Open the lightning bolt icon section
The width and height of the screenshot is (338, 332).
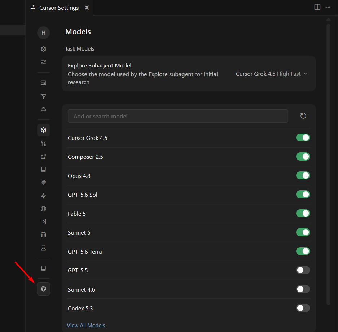click(x=43, y=196)
